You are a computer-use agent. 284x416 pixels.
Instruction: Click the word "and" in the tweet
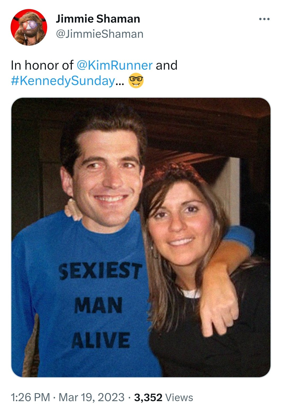(166, 65)
